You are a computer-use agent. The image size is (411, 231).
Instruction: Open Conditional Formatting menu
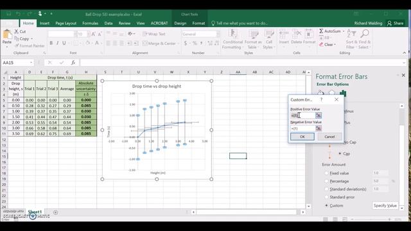pyautogui.click(x=232, y=39)
